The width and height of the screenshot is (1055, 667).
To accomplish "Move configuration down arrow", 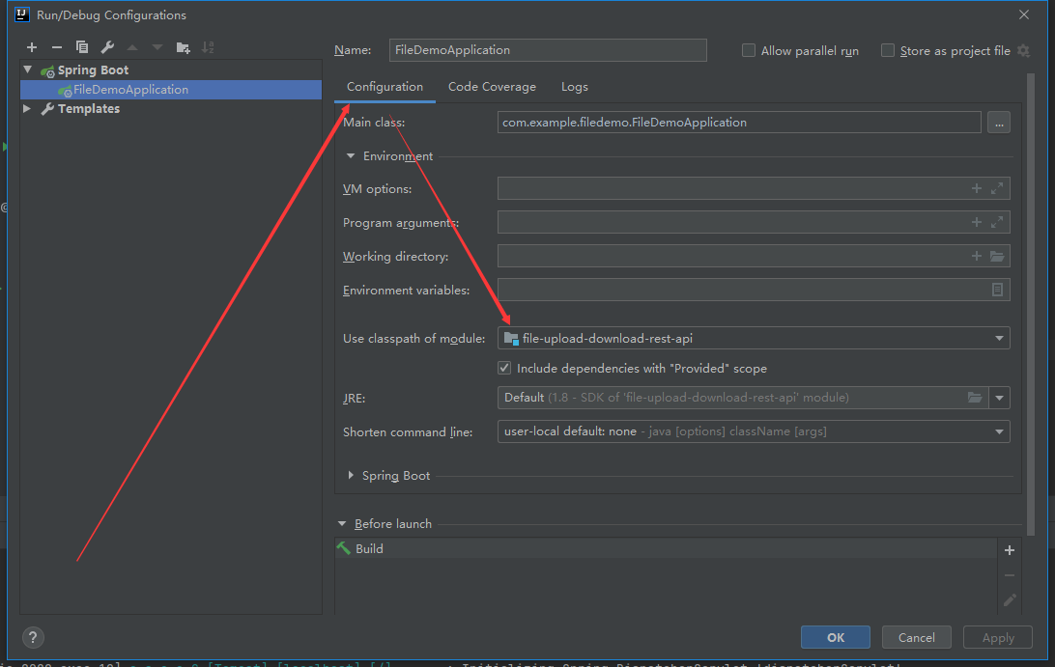I will tap(157, 47).
